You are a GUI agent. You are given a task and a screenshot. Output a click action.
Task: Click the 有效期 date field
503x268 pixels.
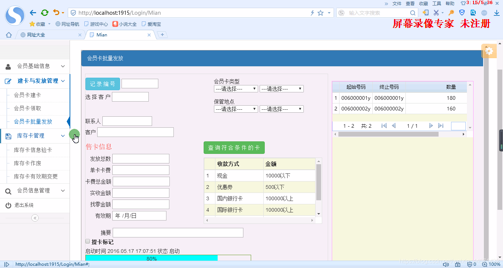point(139,216)
